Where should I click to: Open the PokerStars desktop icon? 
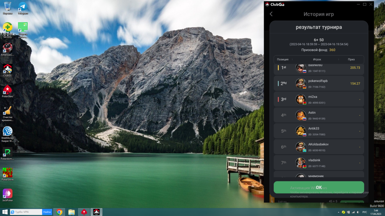click(x=7, y=90)
